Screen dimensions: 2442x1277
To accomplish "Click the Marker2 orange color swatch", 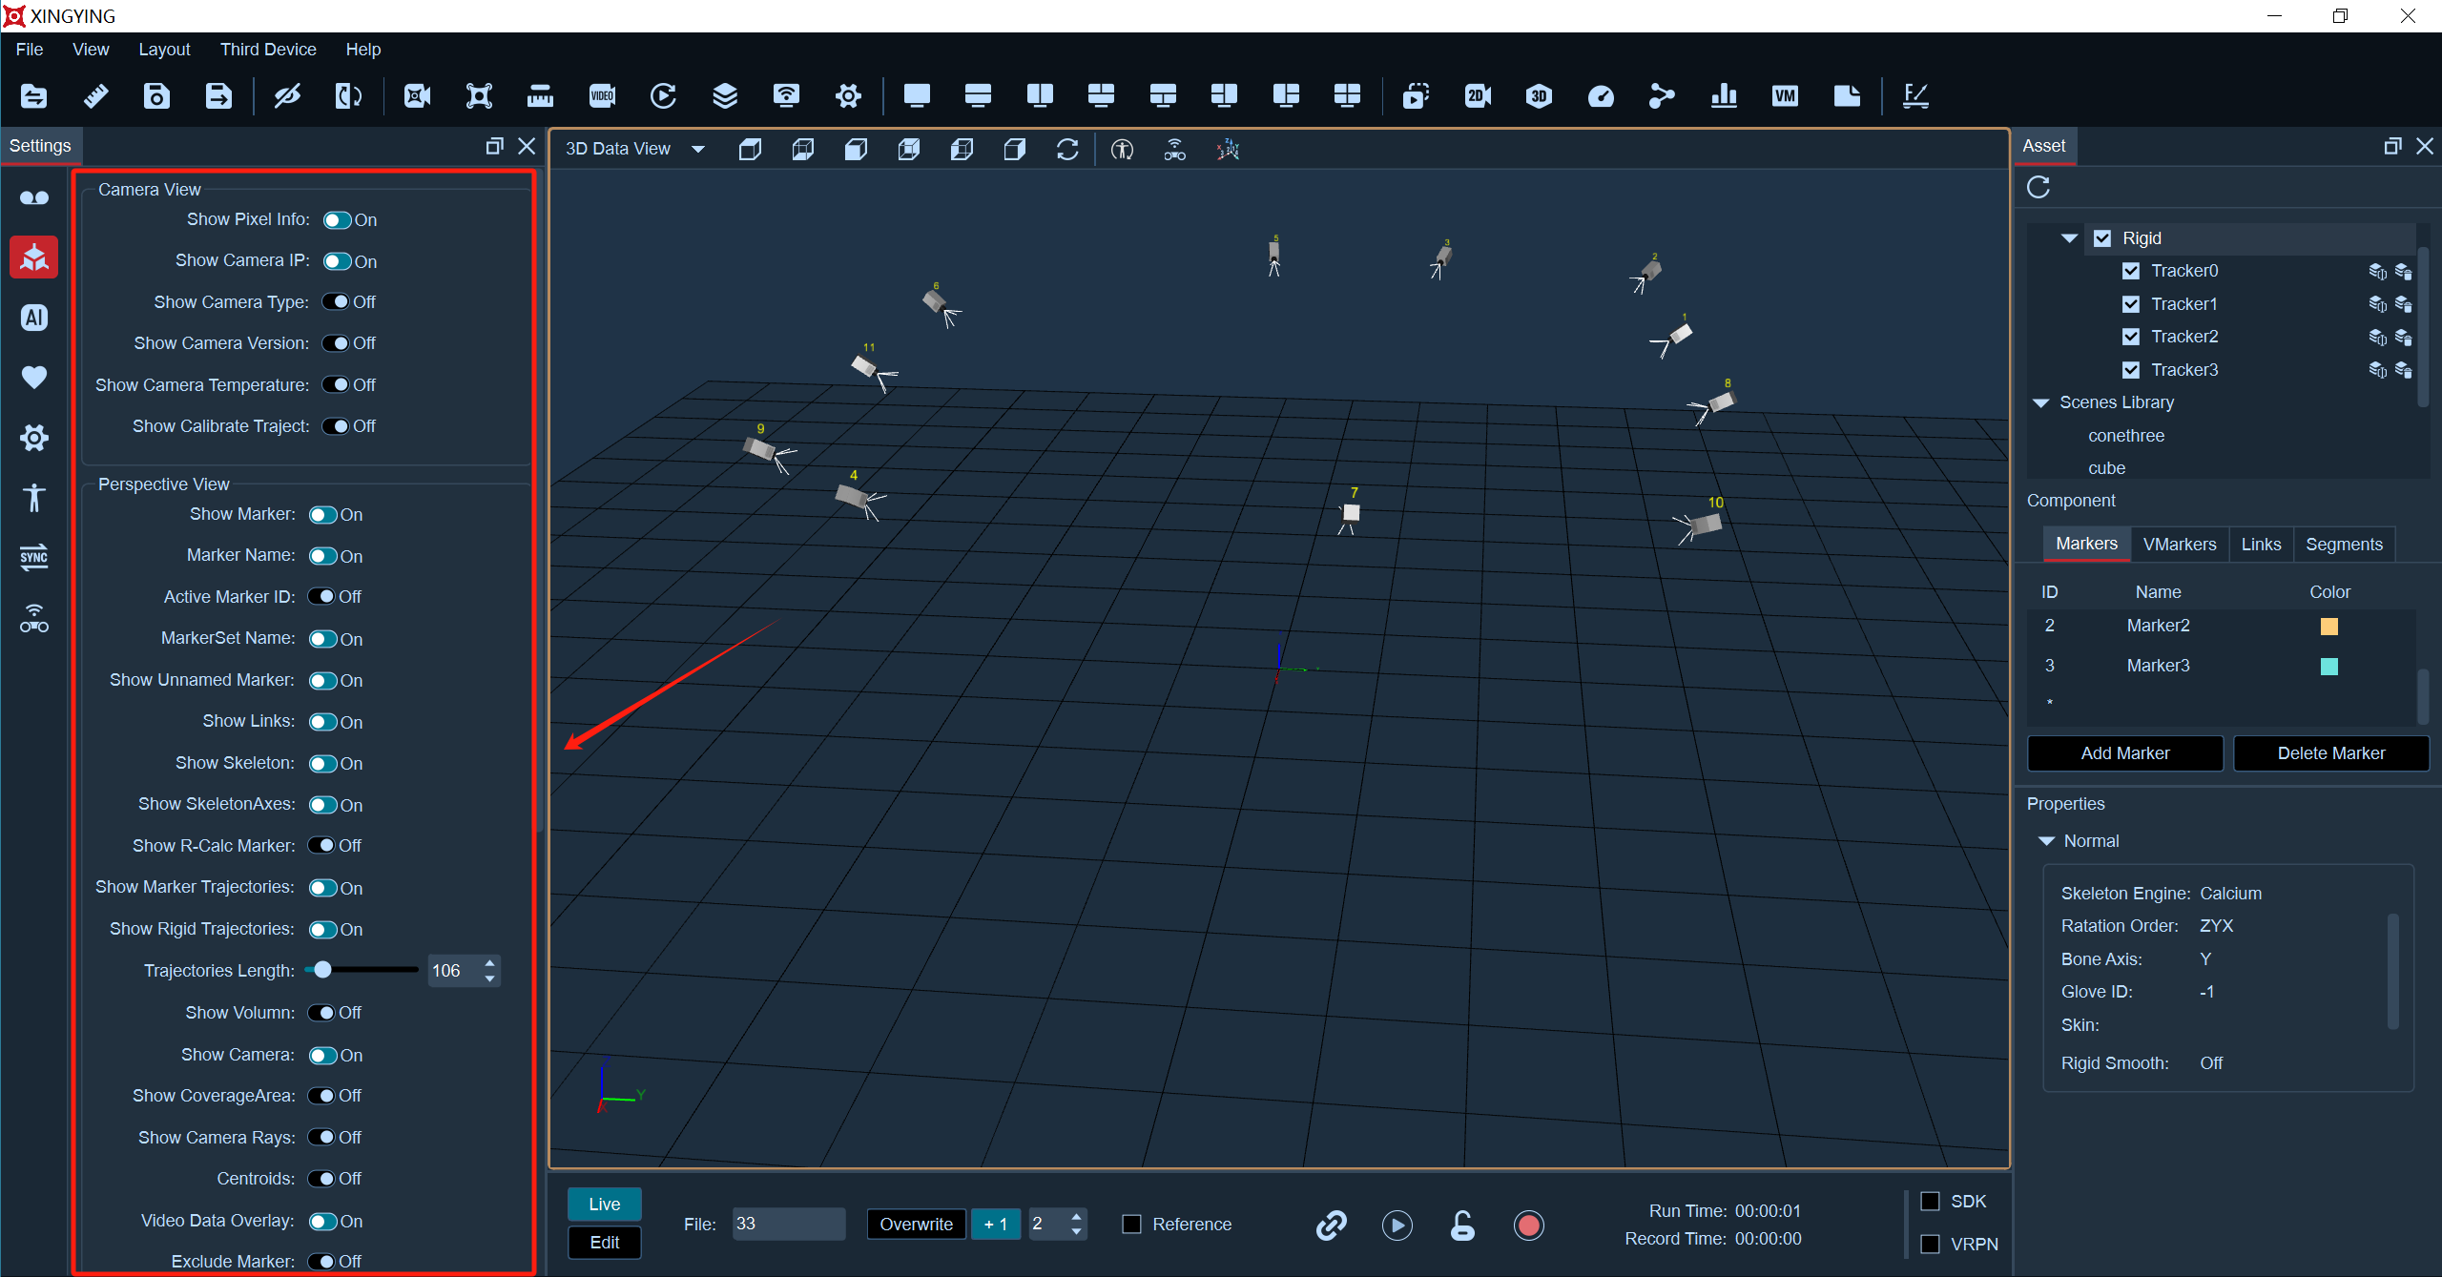I will [x=2328, y=627].
